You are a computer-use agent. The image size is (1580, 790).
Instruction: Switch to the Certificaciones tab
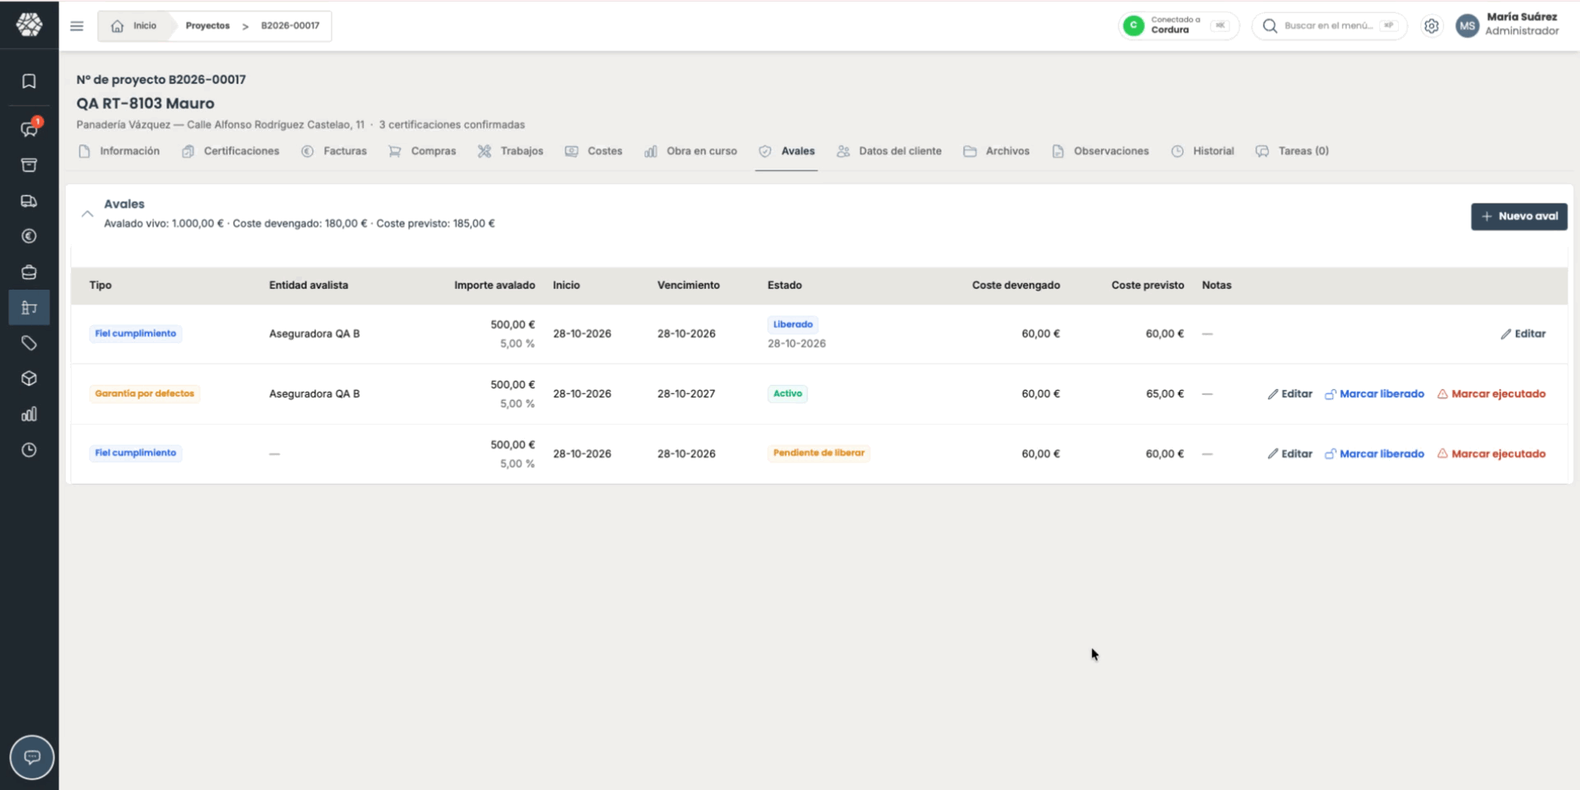231,151
